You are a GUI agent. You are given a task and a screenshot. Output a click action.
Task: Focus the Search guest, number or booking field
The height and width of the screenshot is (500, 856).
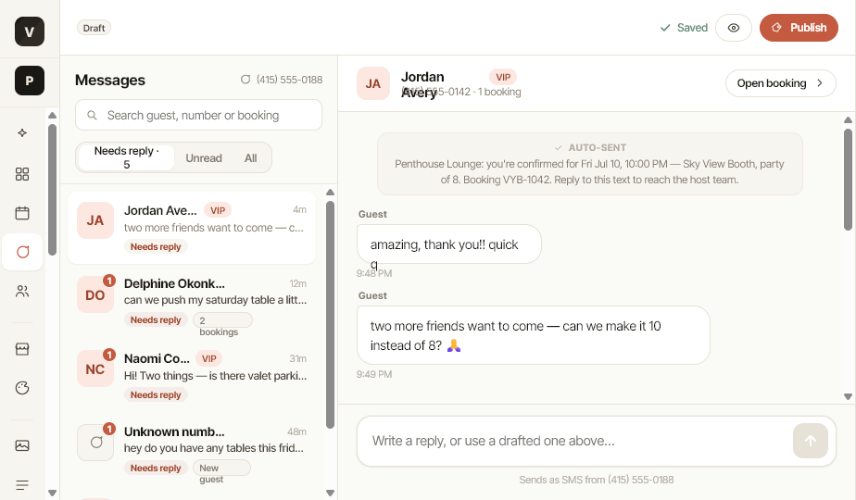coord(198,115)
